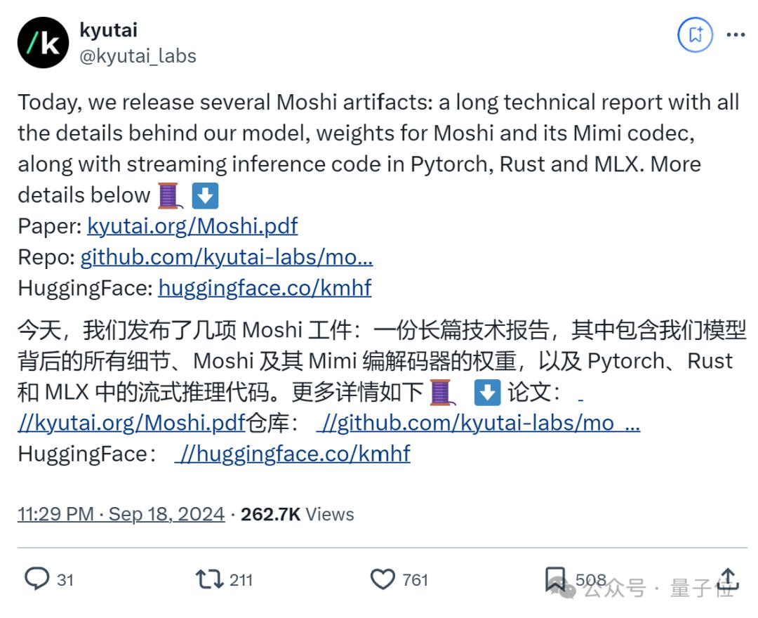This screenshot has height=618, width=758.
Task: Click the retweet arrows icon
Action: tap(209, 579)
